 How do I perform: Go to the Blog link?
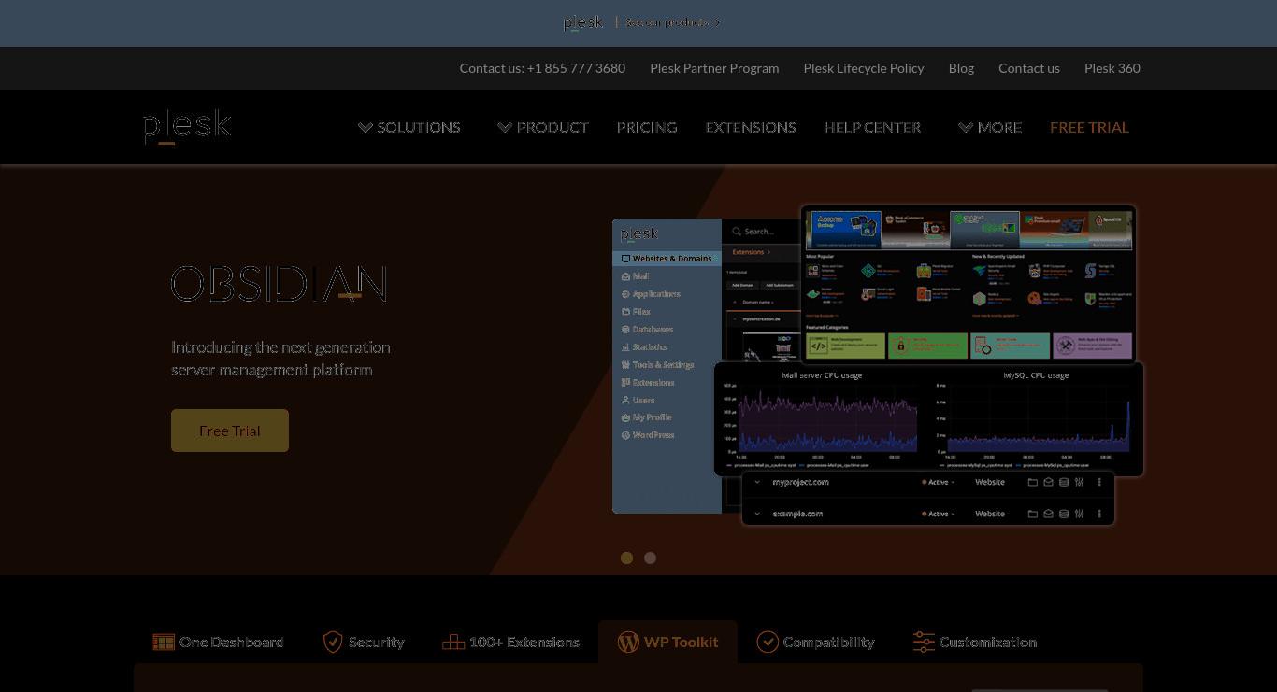pyautogui.click(x=961, y=68)
